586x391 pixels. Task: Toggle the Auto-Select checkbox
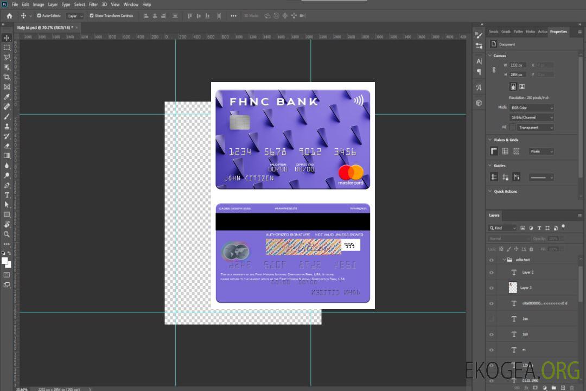[39, 16]
